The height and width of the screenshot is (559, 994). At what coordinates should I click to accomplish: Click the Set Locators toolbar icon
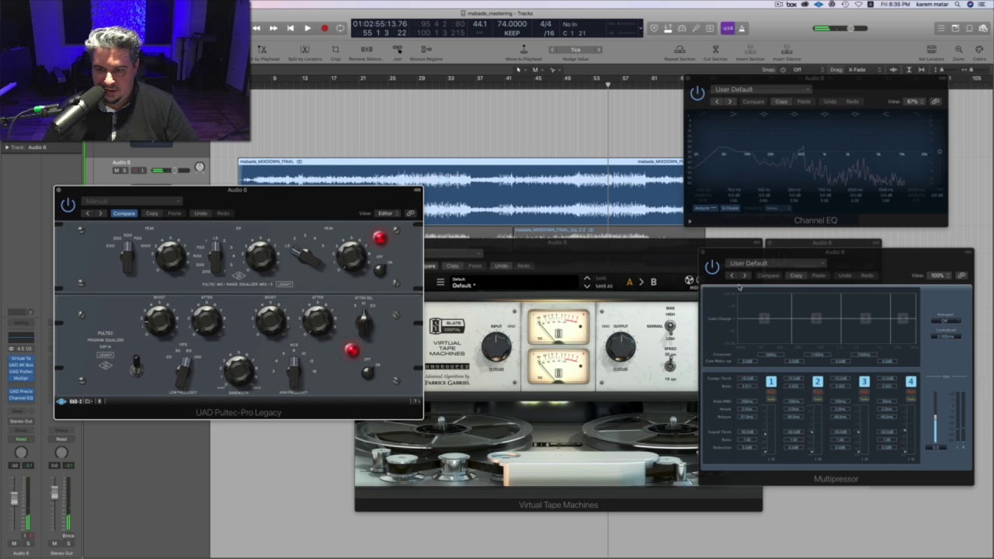pos(931,53)
